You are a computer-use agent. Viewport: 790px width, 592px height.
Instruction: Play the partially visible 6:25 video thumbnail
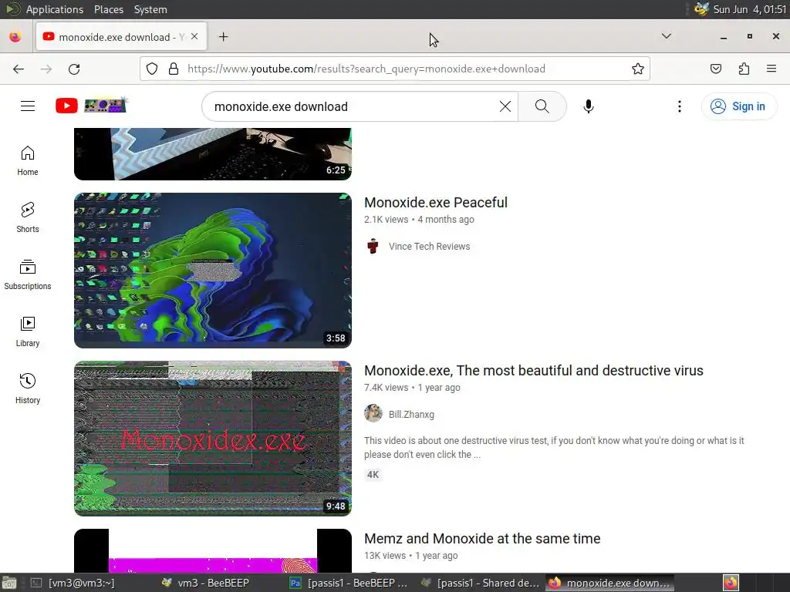[213, 154]
